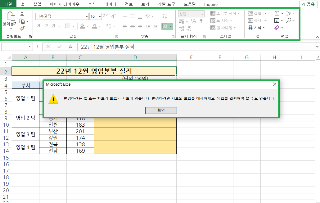Select the Format Painter tool
Screen dimensions: 320x203
click(x=22, y=28)
